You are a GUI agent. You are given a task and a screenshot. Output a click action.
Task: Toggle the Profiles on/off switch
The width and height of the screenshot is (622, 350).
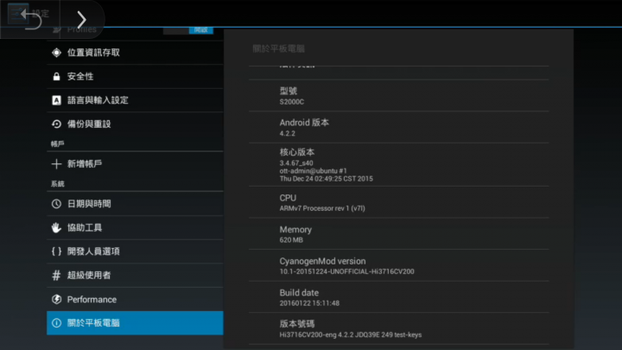click(188, 30)
